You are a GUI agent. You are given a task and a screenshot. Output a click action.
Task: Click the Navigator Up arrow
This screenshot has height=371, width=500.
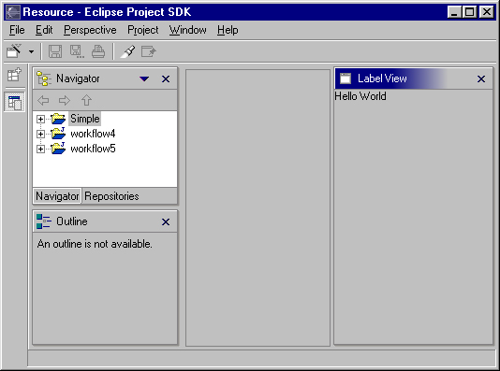[86, 100]
